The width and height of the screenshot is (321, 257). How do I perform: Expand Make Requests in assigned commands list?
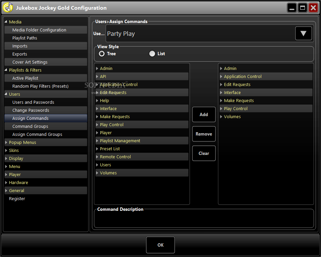coord(221,101)
